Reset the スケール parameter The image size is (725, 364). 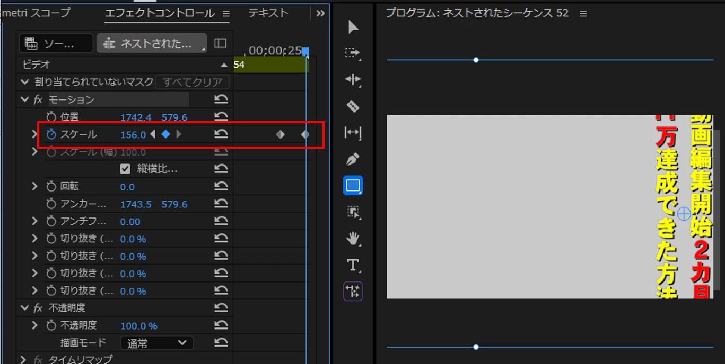221,134
